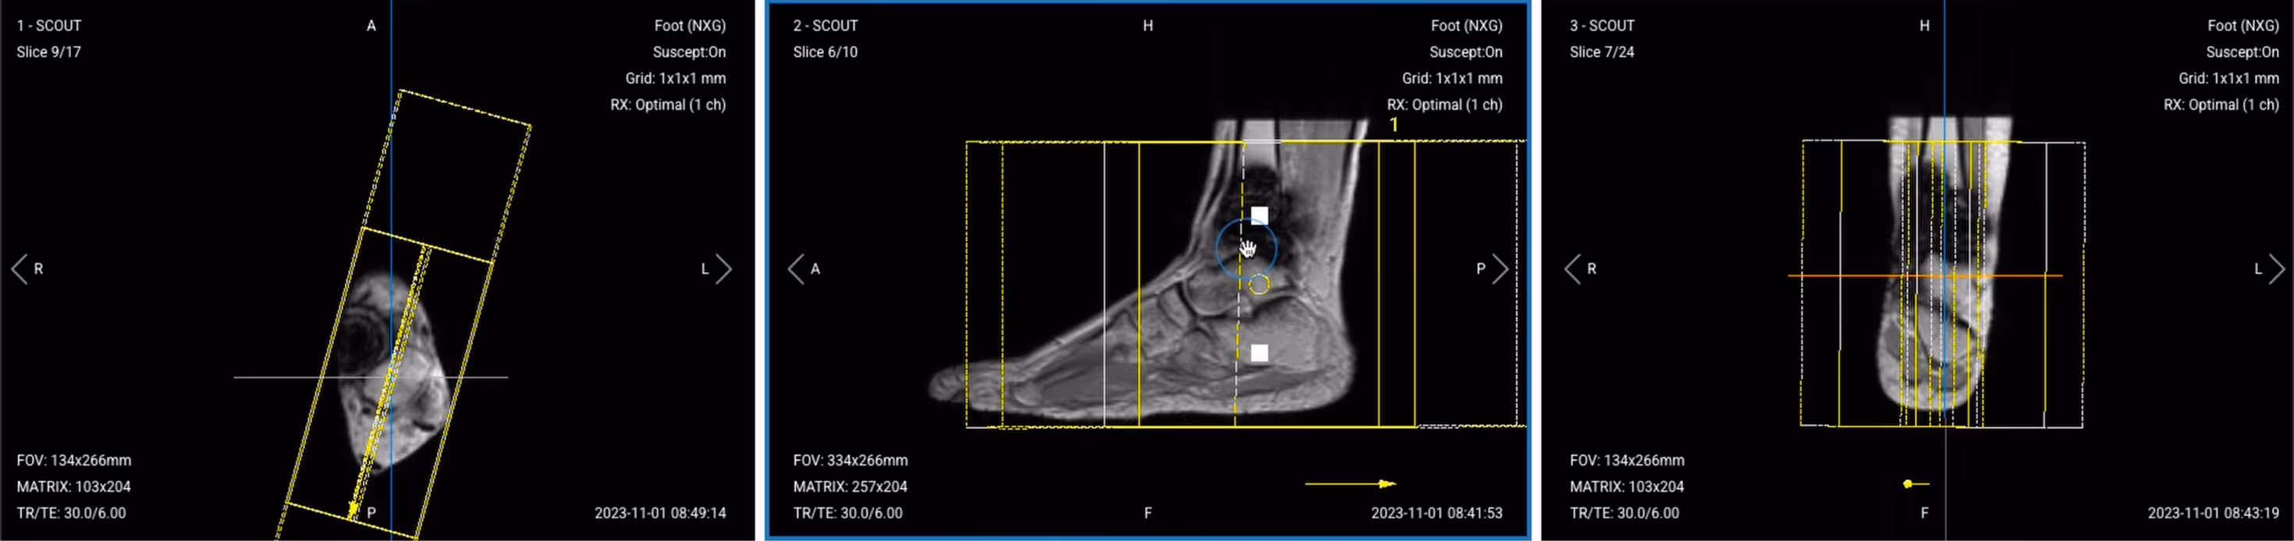Click "TR/TE: 30.0/6.00" in panel 1
Image resolution: width=2294 pixels, height=541 pixels.
point(71,512)
